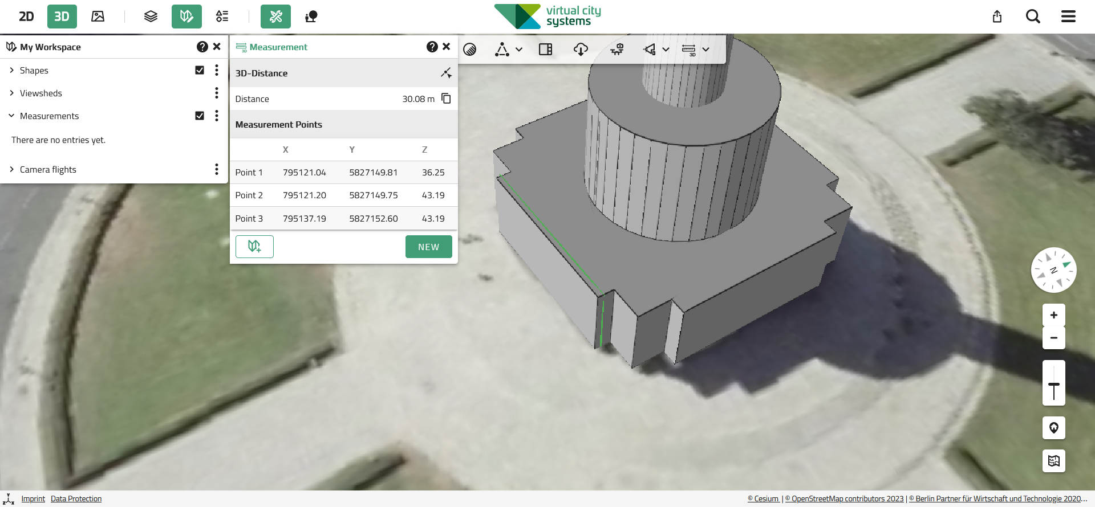Select the draw geometry tool
This screenshot has width=1095, height=507.
pos(502,49)
